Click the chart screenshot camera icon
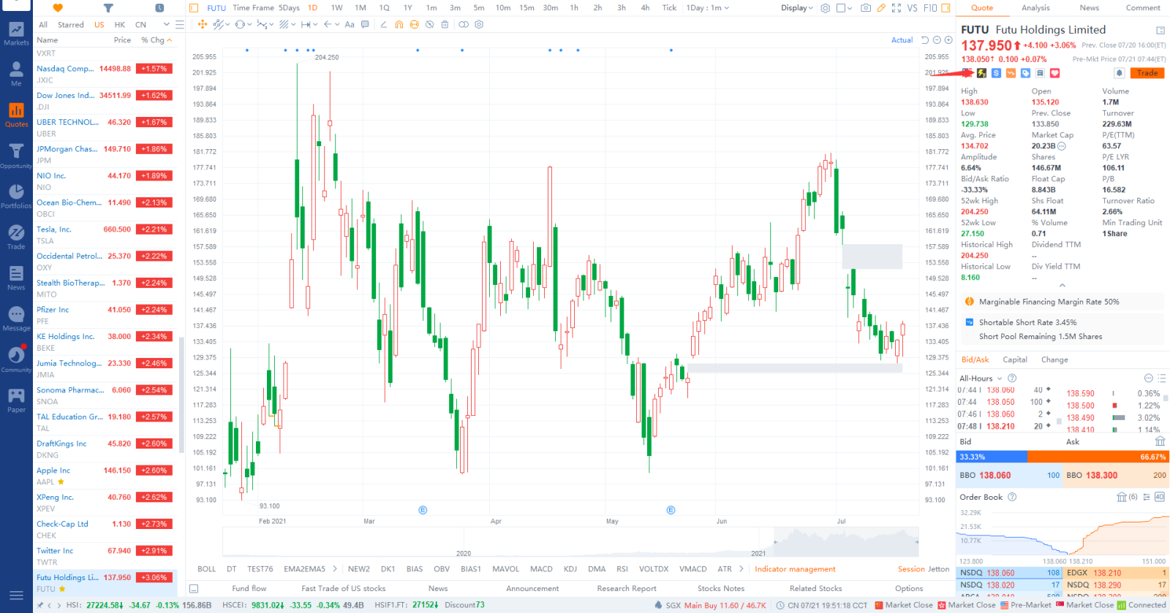 (x=866, y=8)
